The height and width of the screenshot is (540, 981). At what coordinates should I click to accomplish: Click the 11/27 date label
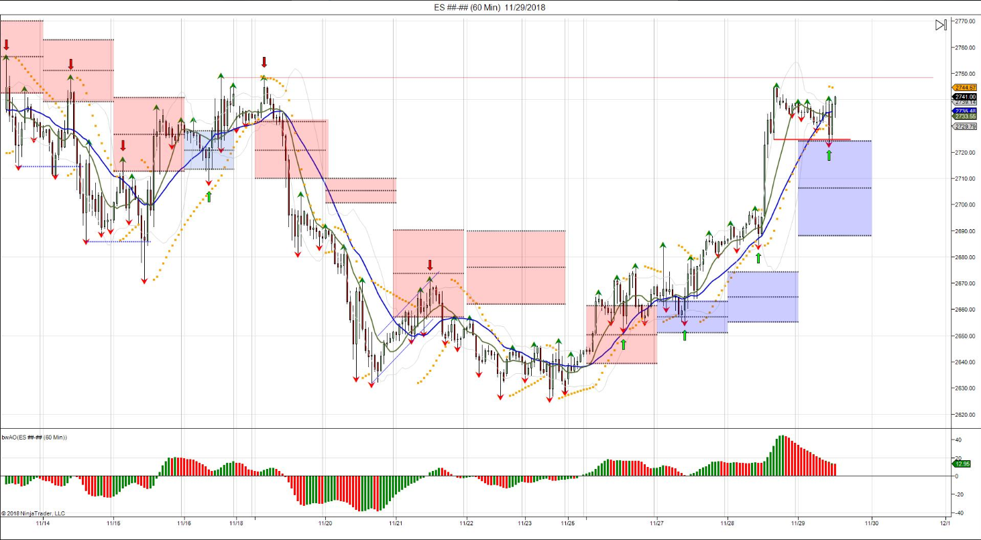(x=656, y=523)
